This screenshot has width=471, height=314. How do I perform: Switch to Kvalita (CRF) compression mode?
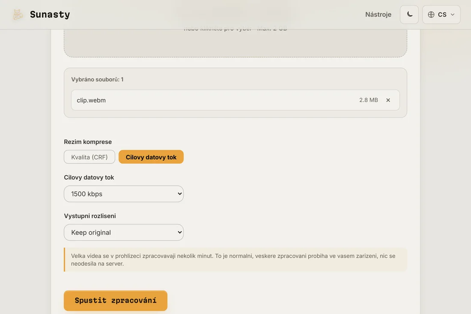coord(89,157)
